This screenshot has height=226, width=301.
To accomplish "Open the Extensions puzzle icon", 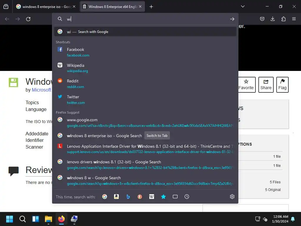I will click(x=283, y=19).
